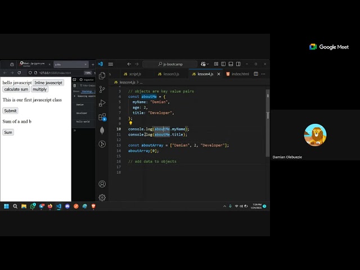Go back in VS Code navigation
The height and width of the screenshot is (270, 360).
point(129,64)
